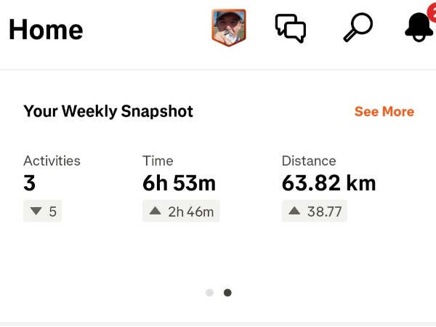
Task: Click the up arrow beside 38.77
Action: pyautogui.click(x=294, y=211)
